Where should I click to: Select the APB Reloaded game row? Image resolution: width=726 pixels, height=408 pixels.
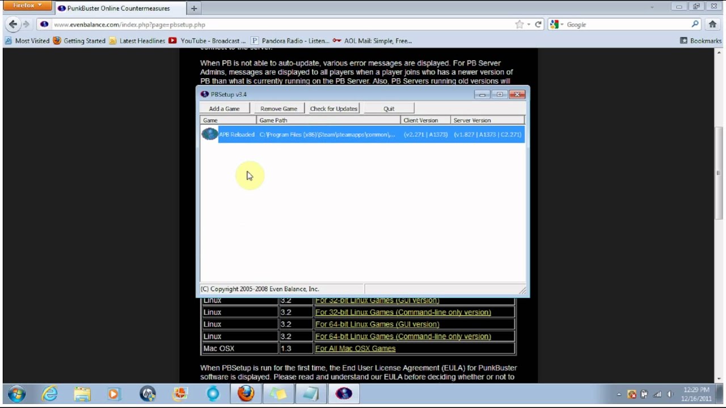pos(362,134)
